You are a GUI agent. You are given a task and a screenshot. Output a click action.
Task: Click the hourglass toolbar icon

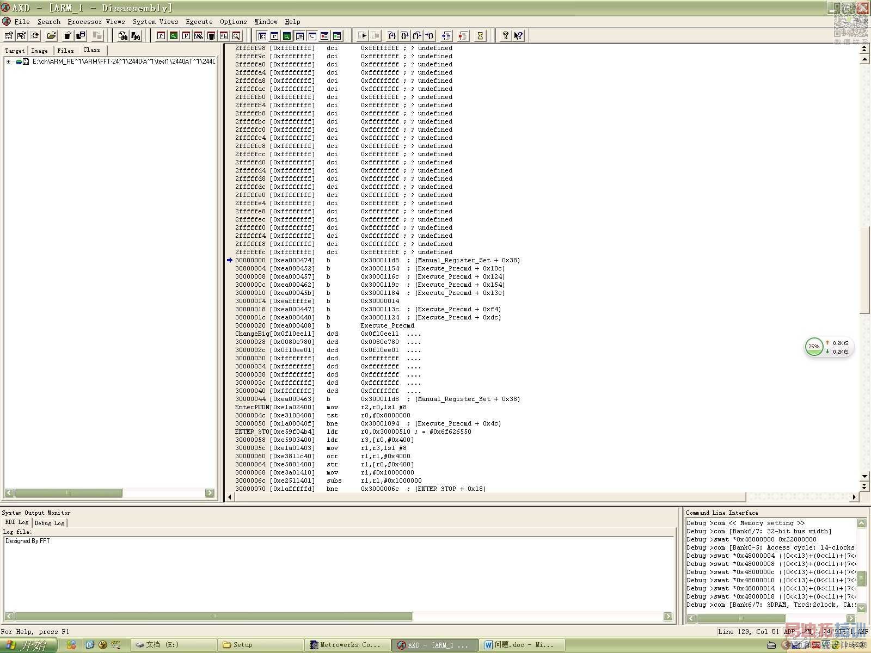click(x=480, y=36)
